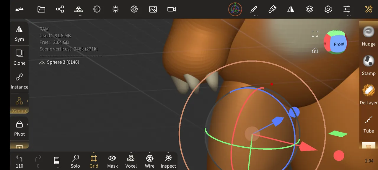Open the Lighting sun menu
378x170 pixels.
pos(115,9)
